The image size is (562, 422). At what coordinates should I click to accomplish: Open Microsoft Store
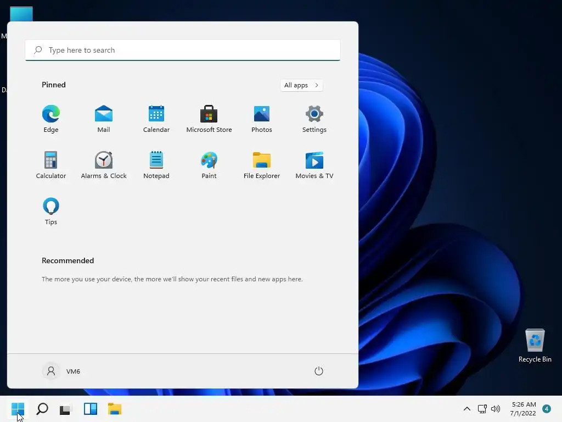click(209, 119)
